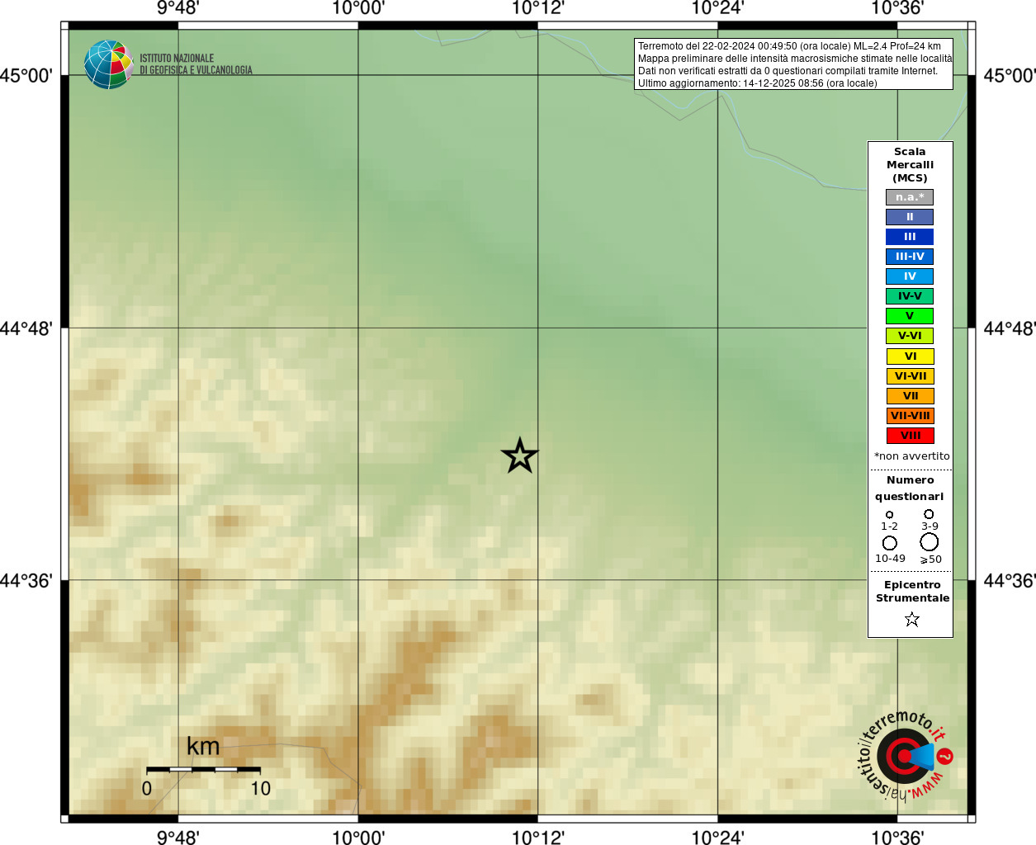Click the light blue IV legend swatch
1036x845 pixels.
910,276
